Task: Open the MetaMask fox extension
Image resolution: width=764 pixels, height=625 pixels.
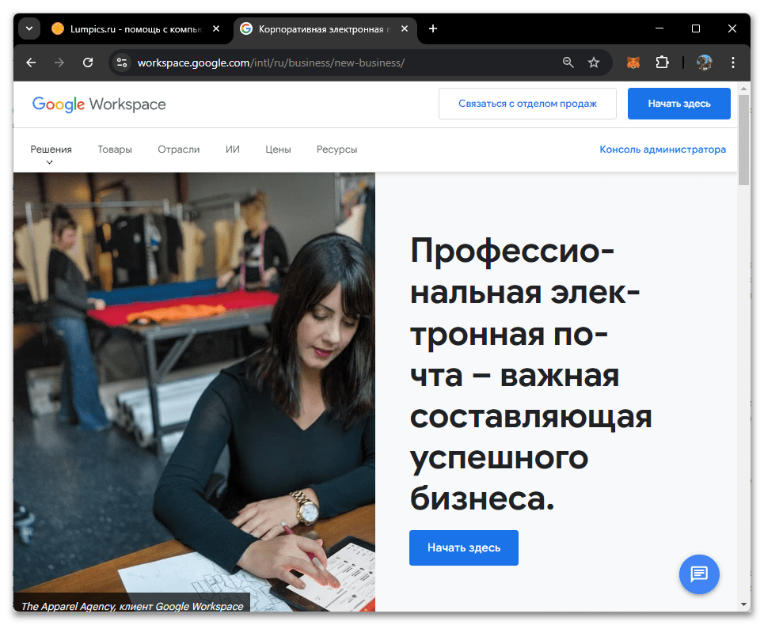Action: [x=633, y=62]
